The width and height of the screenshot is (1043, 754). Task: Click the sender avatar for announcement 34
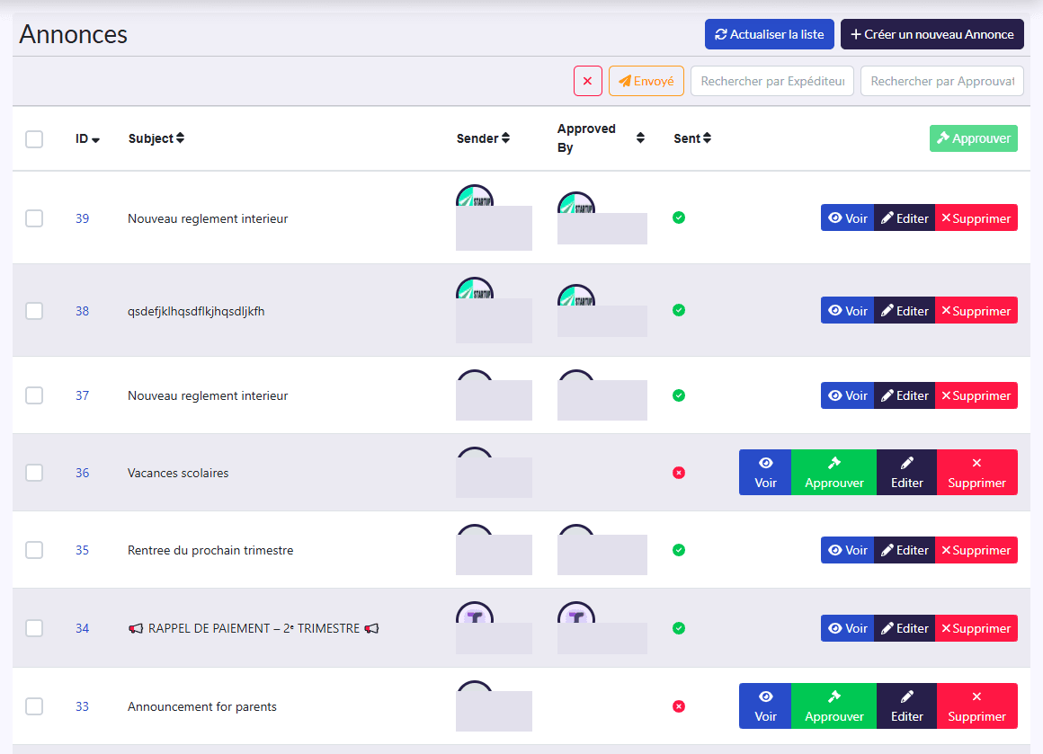click(474, 612)
